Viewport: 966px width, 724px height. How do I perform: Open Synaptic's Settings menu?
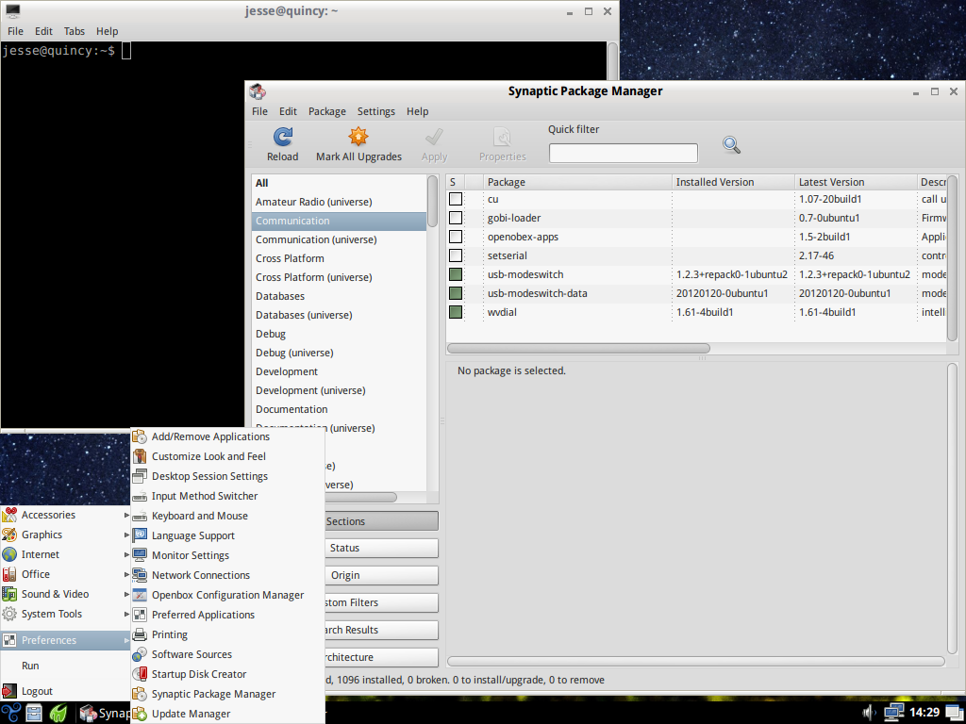[x=375, y=111]
